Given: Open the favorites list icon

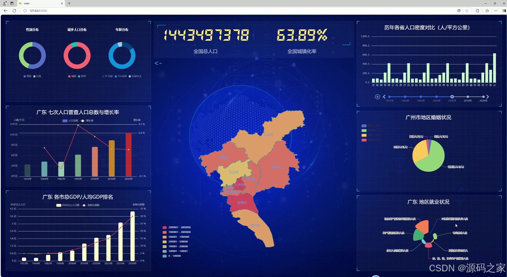Looking at the screenshot, I should click(x=487, y=11).
